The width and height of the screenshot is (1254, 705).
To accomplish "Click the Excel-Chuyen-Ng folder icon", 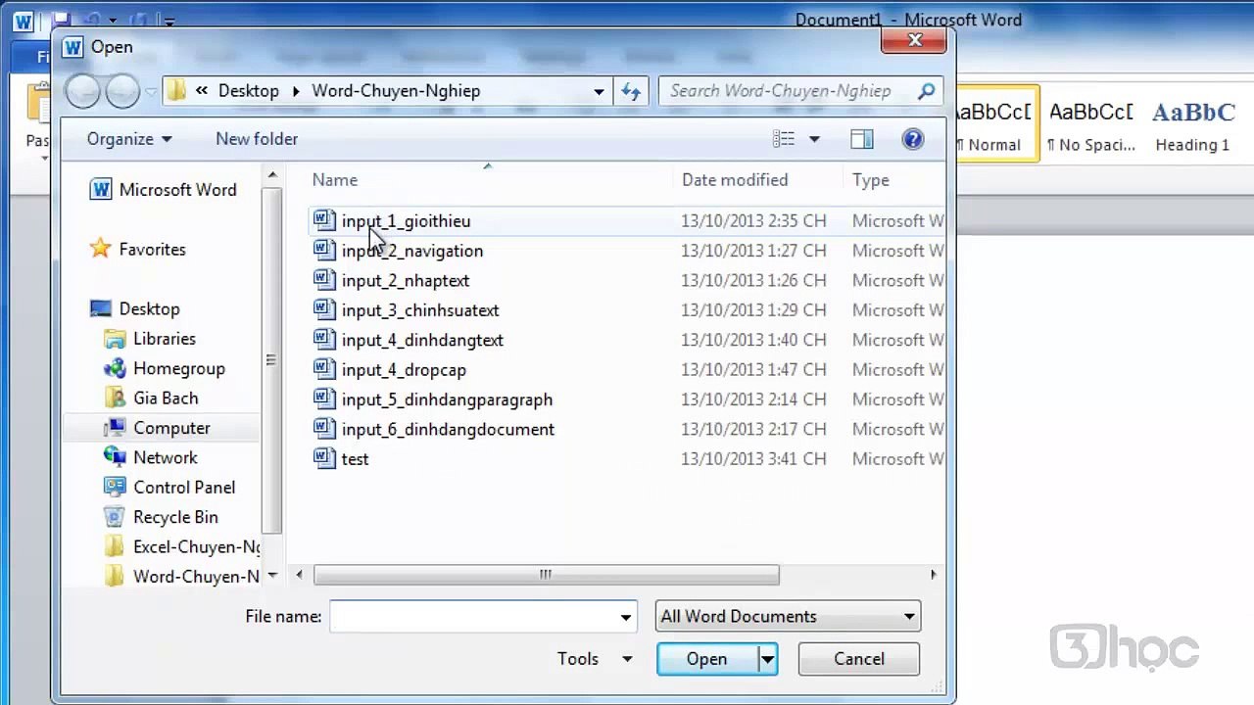I will tap(116, 546).
